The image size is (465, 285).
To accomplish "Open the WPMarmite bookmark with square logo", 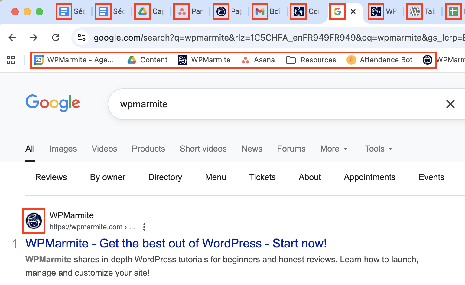I will click(x=204, y=60).
